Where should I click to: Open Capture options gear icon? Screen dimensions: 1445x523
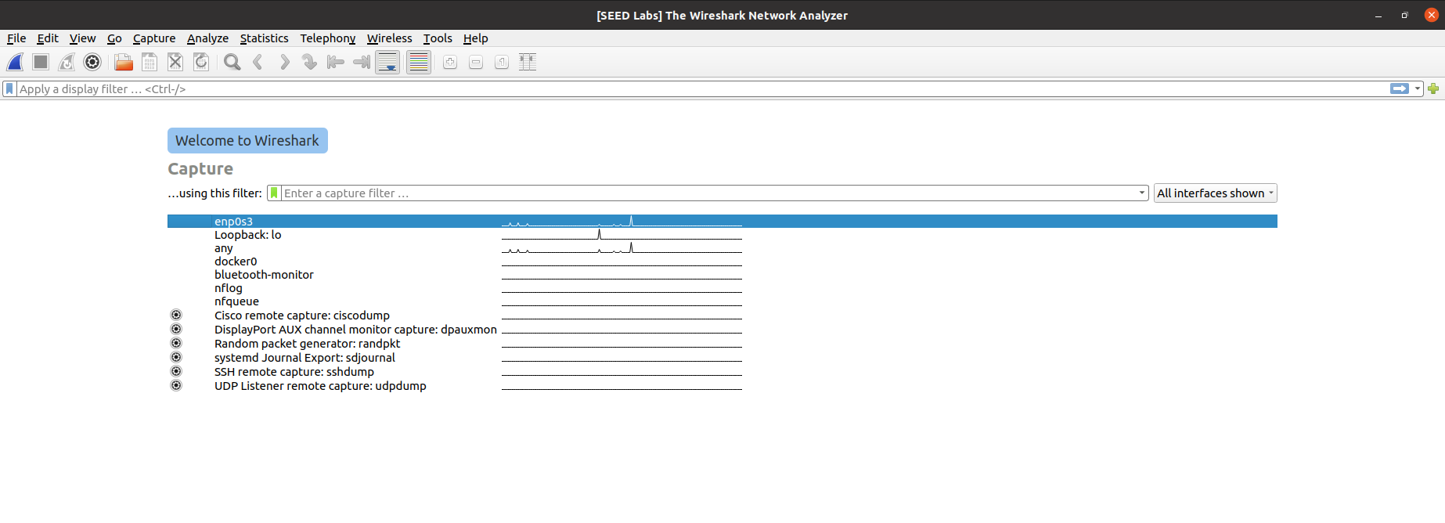[92, 62]
